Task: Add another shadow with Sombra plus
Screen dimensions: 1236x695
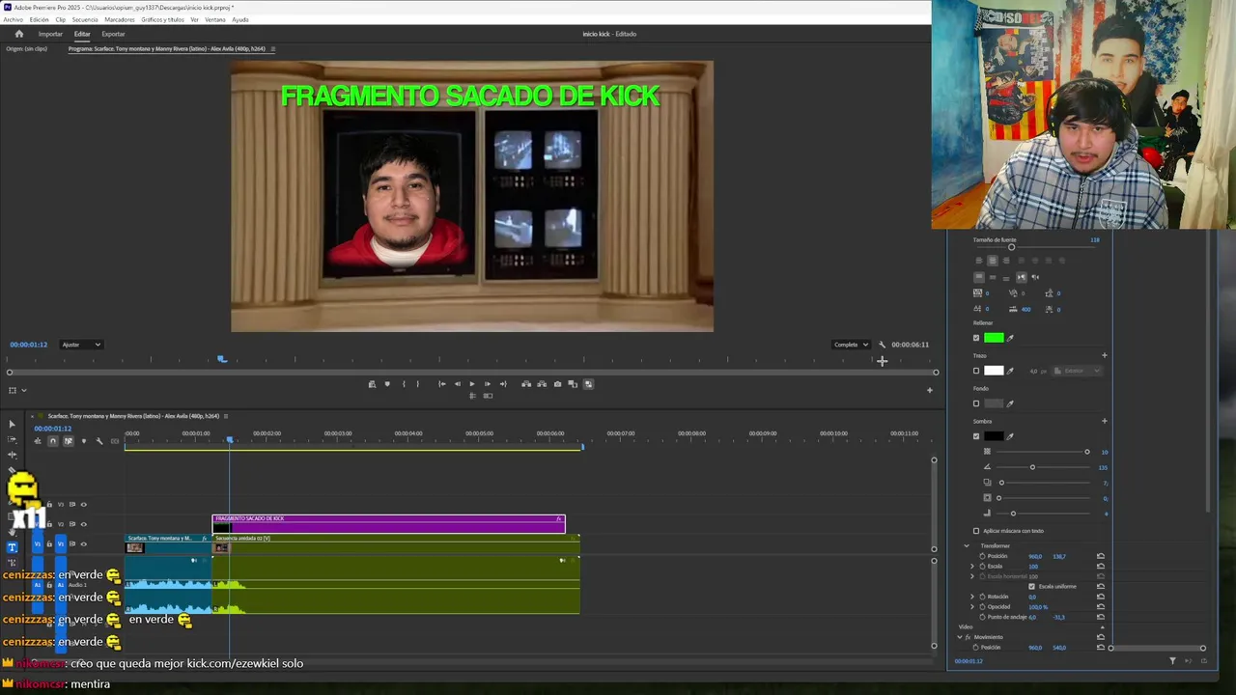Action: [1105, 421]
